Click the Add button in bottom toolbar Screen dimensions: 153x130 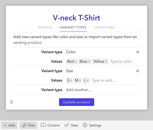9,125
